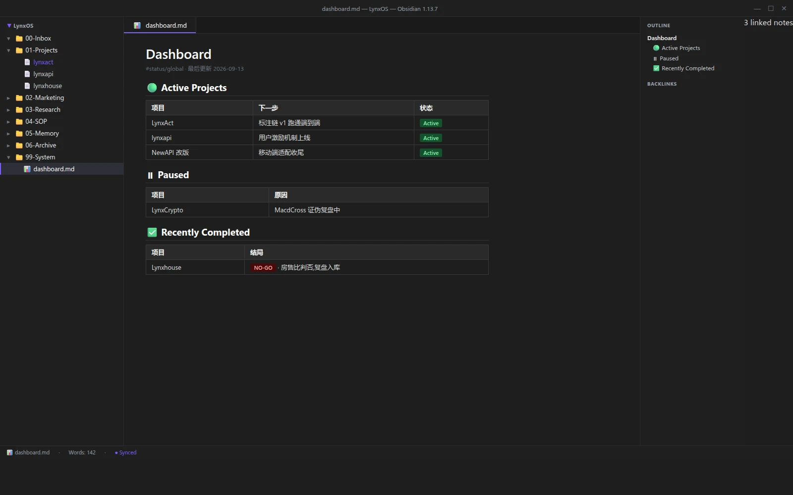Click the 05-Memory folder icon
793x495 pixels.
19,134
